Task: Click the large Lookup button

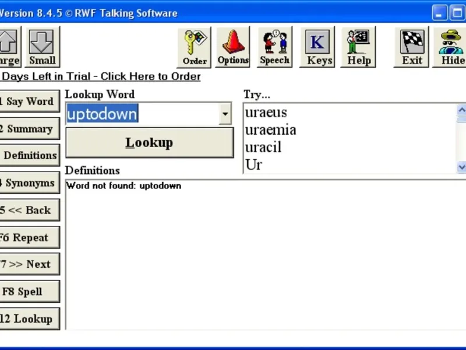Action: coord(150,142)
